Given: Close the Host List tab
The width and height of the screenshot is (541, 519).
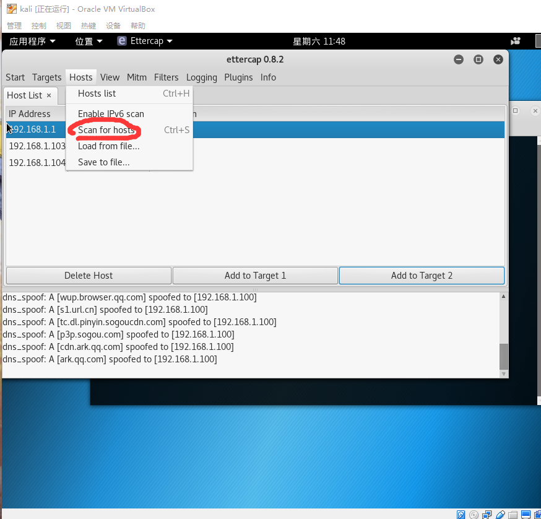Looking at the screenshot, I should pos(49,95).
